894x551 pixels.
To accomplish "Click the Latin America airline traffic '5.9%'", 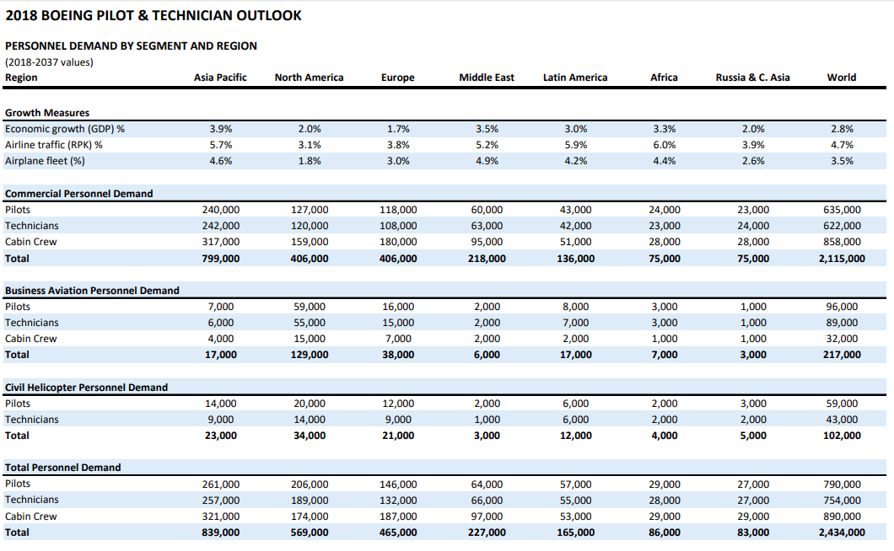I will point(576,145).
